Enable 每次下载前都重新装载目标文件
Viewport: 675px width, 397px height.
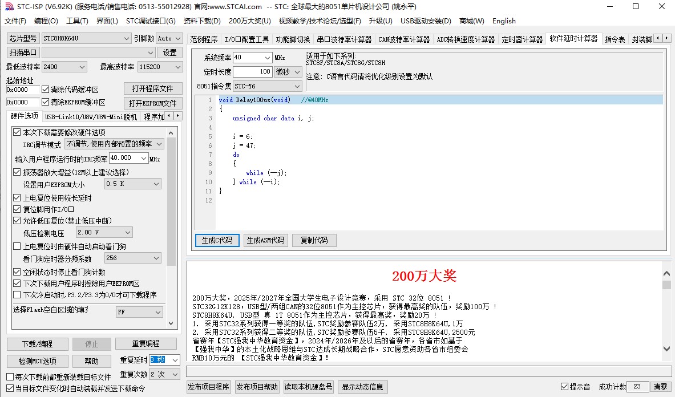tap(10, 377)
